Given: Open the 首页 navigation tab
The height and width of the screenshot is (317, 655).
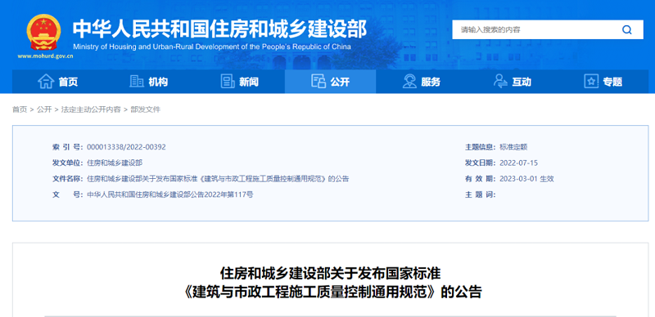Looking at the screenshot, I should 57,82.
